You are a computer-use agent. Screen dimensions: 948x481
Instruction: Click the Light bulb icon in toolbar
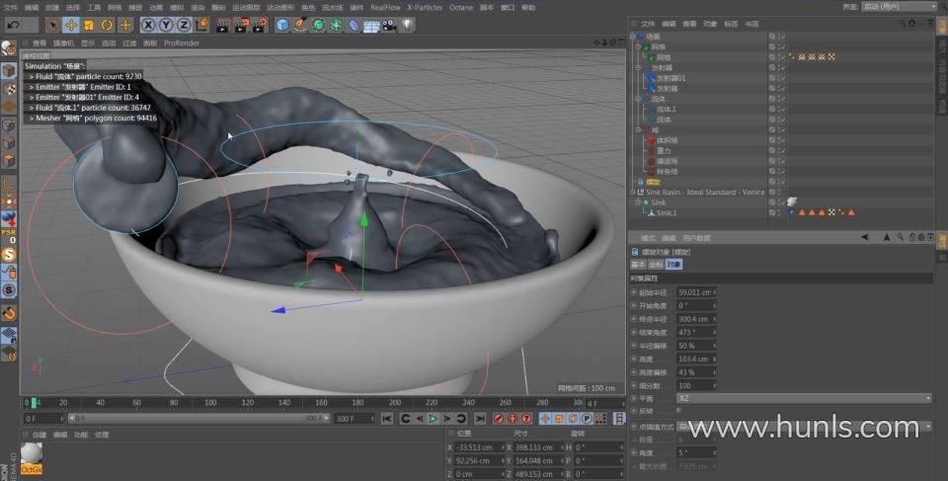407,25
